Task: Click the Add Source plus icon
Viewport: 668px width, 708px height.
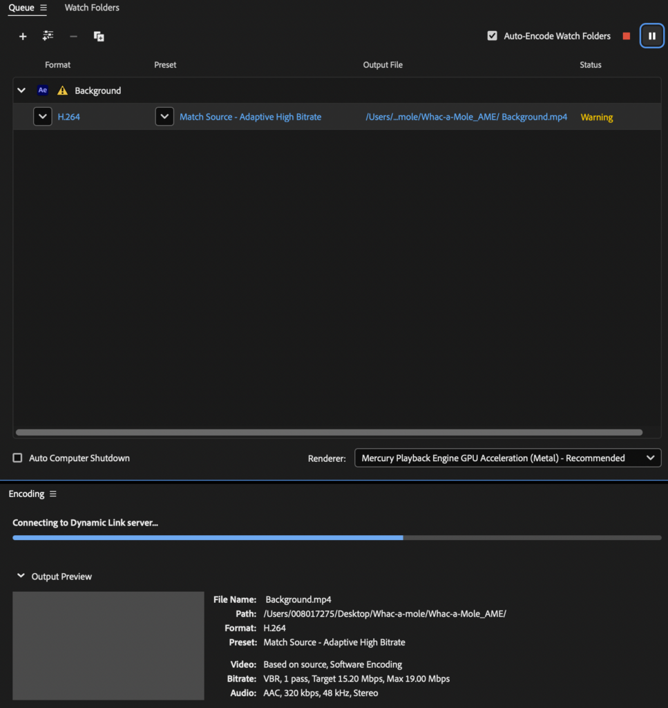Action: pos(23,37)
